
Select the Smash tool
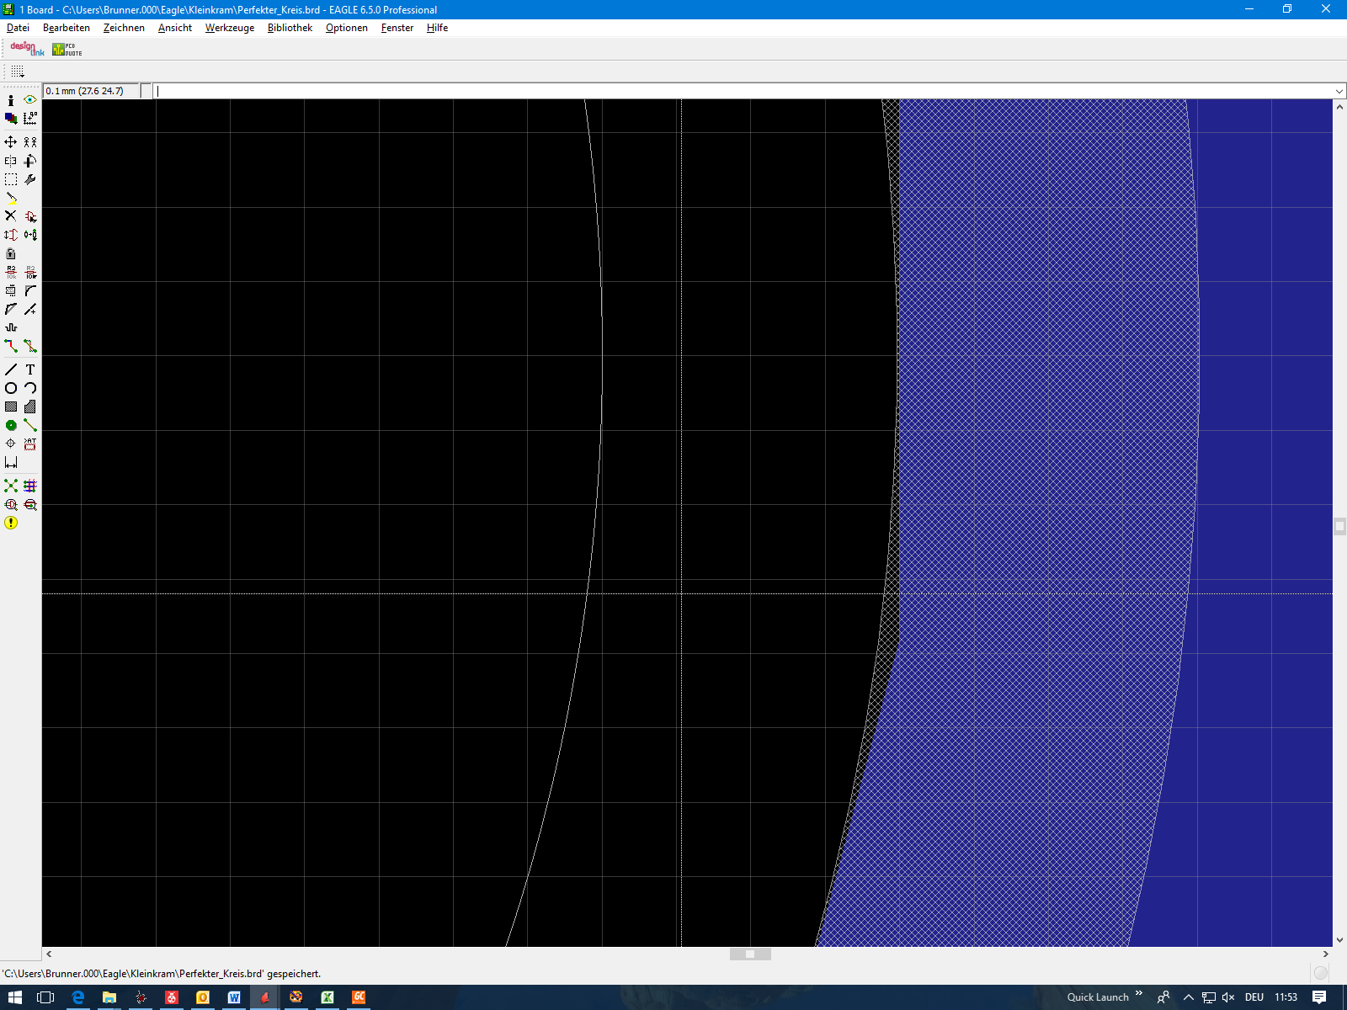click(11, 290)
